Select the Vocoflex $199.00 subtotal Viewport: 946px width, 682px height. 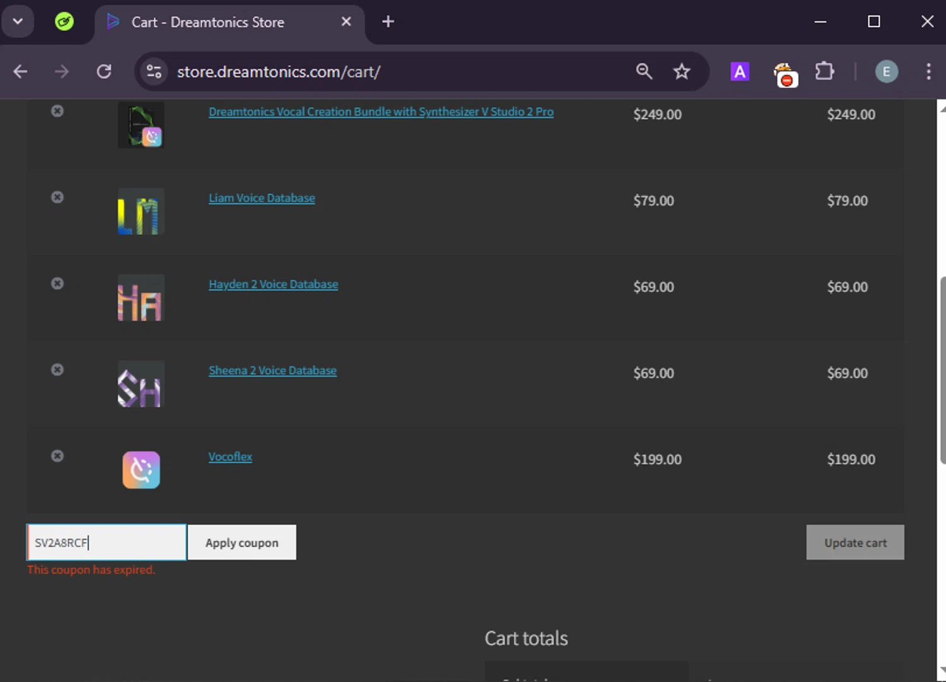click(x=851, y=459)
